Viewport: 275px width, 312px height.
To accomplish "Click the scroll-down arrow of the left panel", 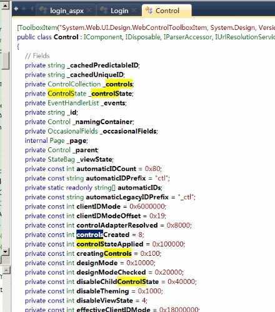I will pos(6,252).
